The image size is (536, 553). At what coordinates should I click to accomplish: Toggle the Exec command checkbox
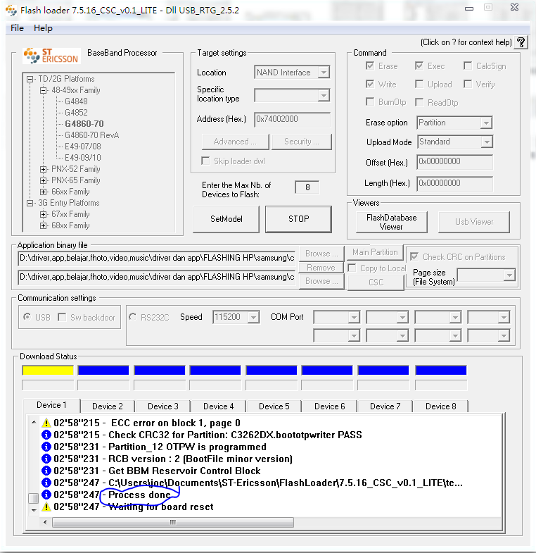419,66
